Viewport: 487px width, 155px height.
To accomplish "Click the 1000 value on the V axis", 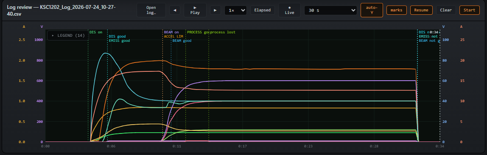I will 39,40.
